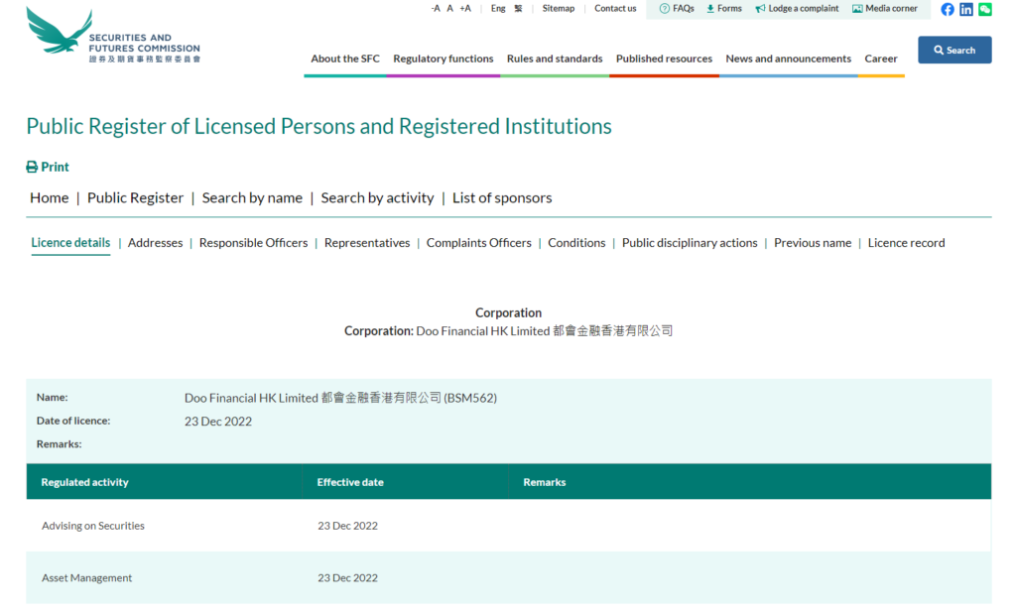Viewport: 1016px width, 613px height.
Task: Switch to the Public disciplinary actions tab
Action: point(690,243)
